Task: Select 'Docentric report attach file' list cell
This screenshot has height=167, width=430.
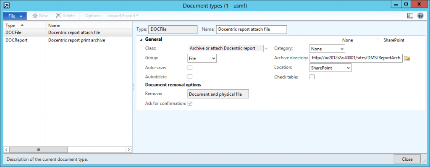Action: click(89, 33)
